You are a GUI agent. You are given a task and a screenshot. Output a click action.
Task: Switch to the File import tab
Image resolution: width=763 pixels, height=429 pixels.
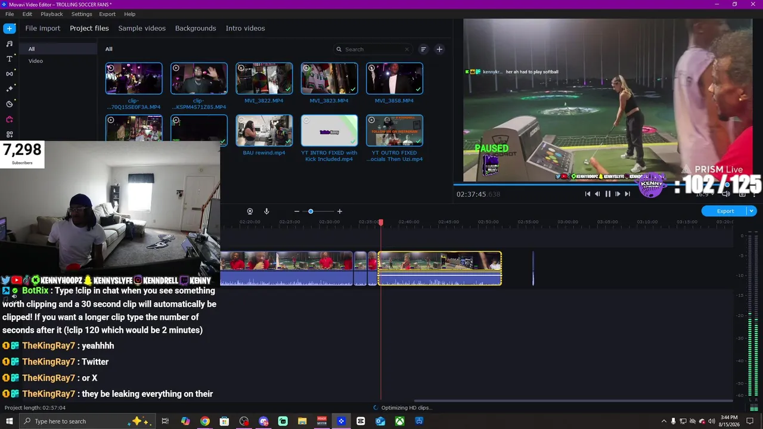click(x=43, y=28)
